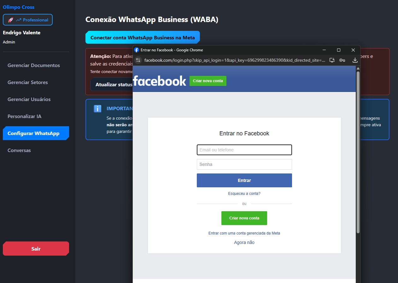Click the popup vertical scrollbar thumb

tap(358, 152)
